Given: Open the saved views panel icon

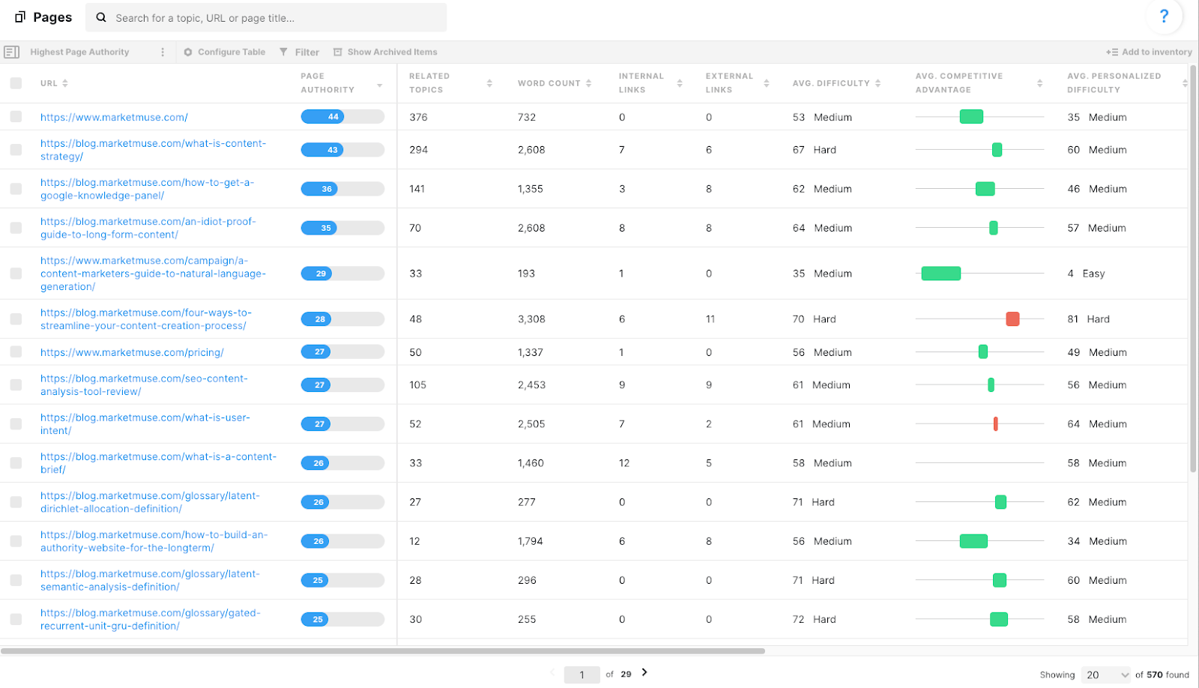Looking at the screenshot, I should [11, 52].
